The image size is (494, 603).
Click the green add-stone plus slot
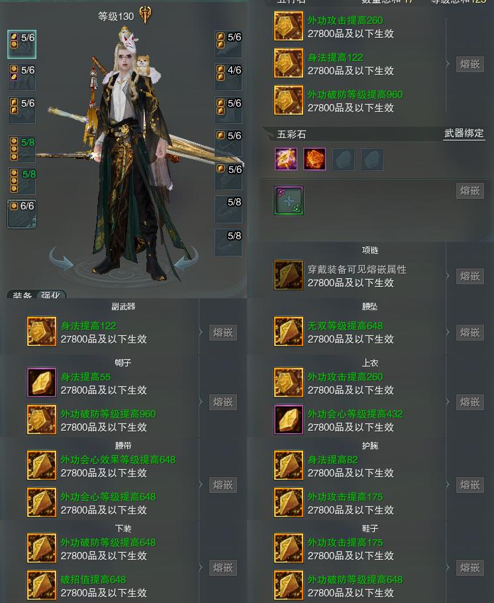click(x=289, y=200)
